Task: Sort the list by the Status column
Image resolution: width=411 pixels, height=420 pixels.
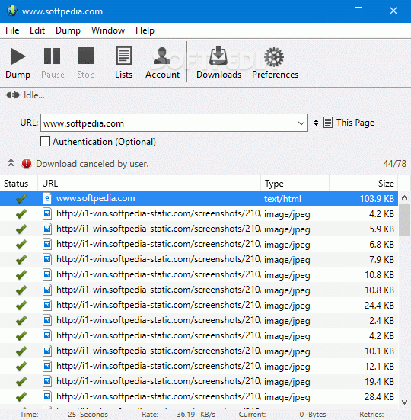Action: click(x=19, y=184)
